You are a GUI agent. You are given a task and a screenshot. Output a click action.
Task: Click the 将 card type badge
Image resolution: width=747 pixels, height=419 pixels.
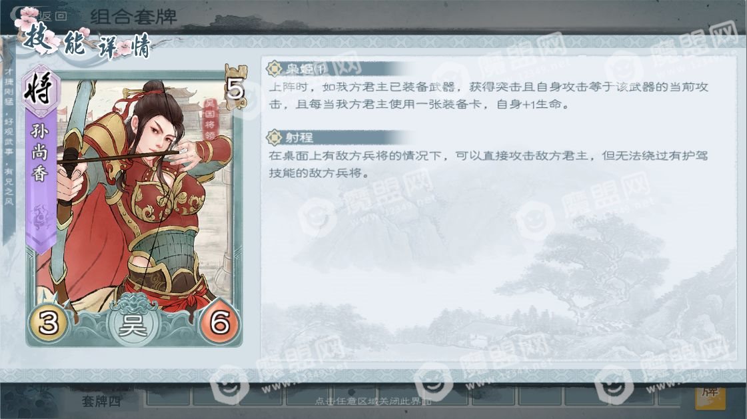(40, 89)
